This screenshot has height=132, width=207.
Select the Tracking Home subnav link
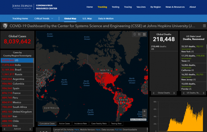coord(20,19)
